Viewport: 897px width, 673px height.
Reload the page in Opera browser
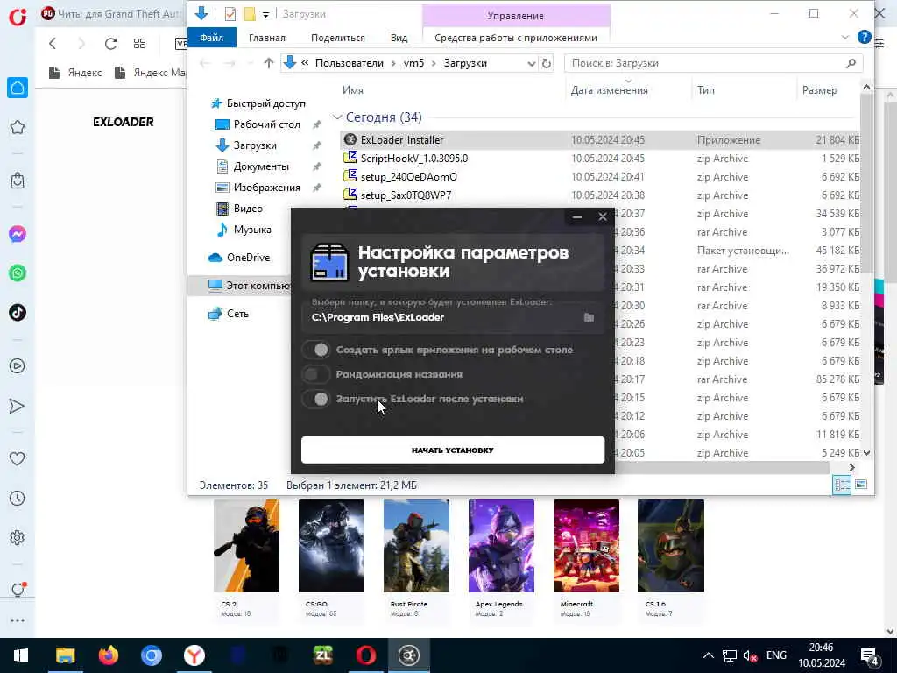[x=110, y=44]
